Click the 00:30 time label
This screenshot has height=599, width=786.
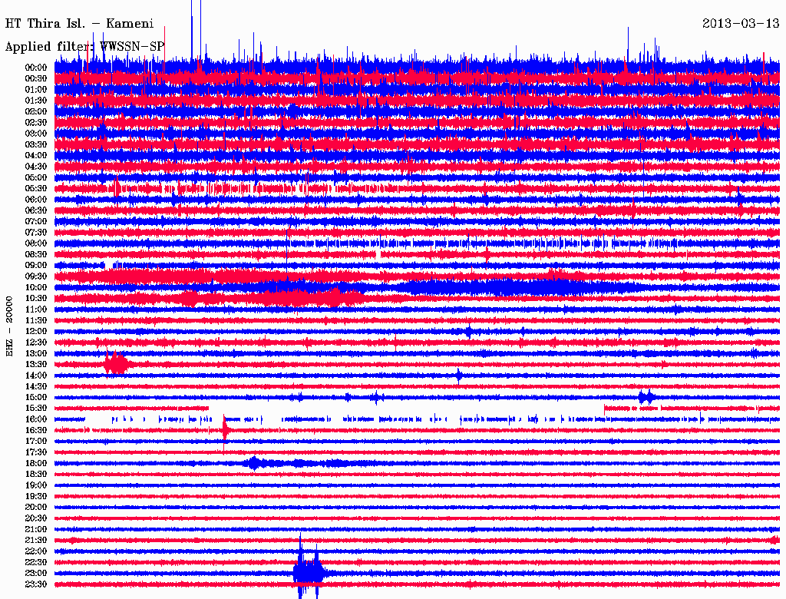click(36, 78)
